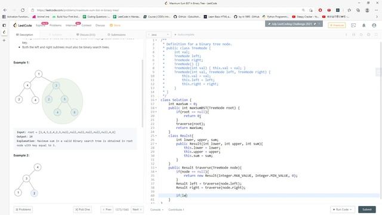
Task: Open the Anime1.me bookmark
Action: tap(41, 17)
